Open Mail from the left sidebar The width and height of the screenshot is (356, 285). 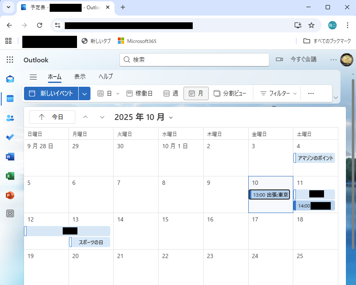click(x=10, y=79)
